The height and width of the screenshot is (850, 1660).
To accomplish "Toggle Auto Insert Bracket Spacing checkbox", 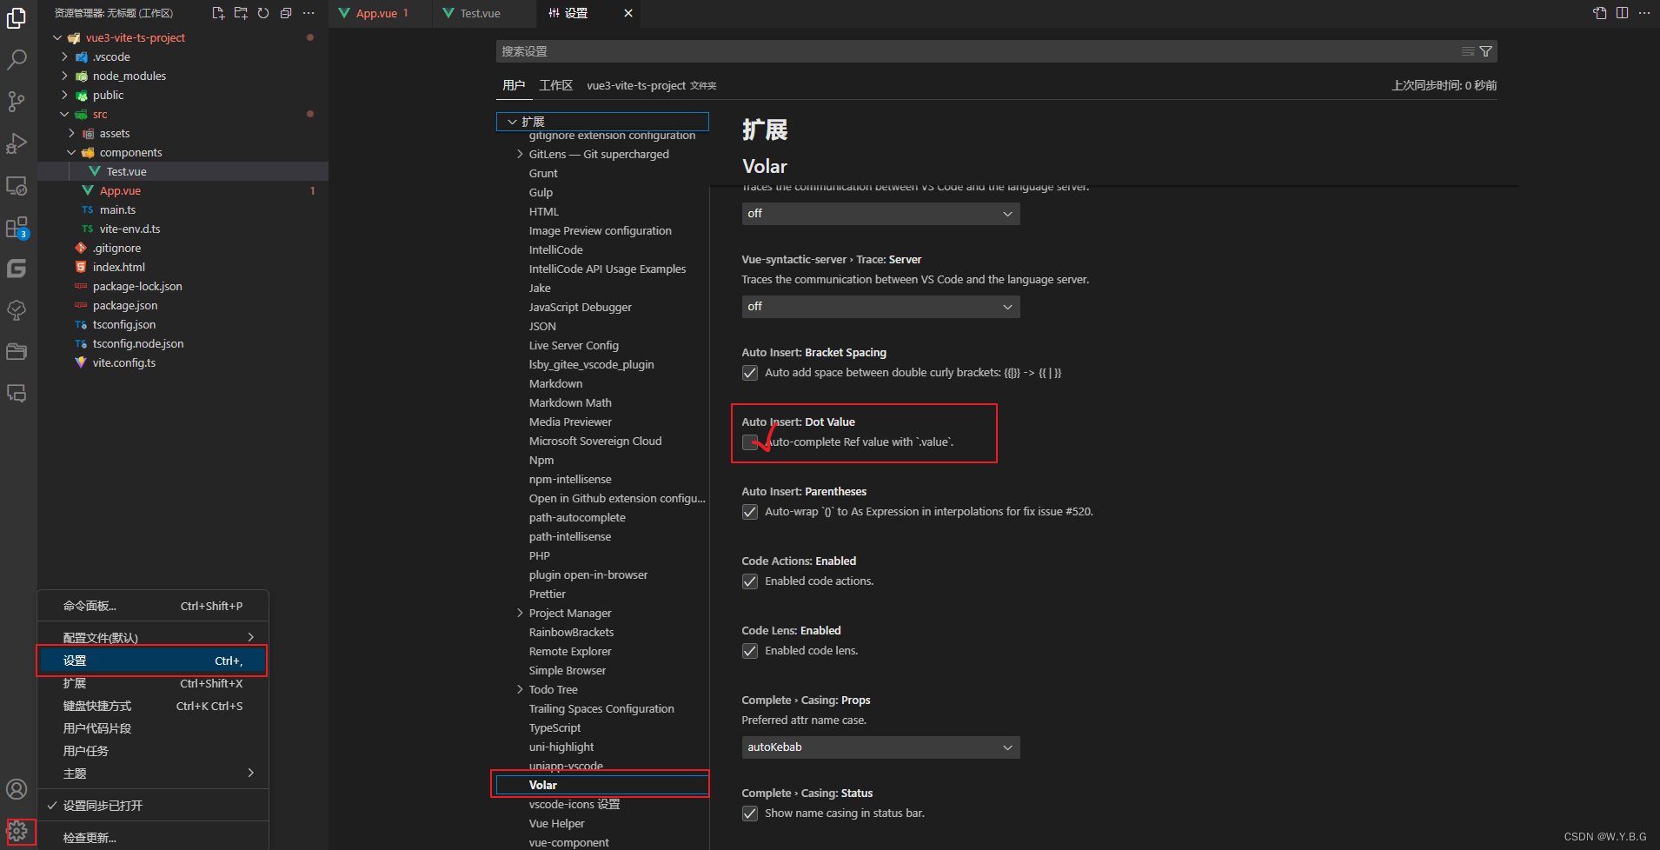I will coord(750,373).
